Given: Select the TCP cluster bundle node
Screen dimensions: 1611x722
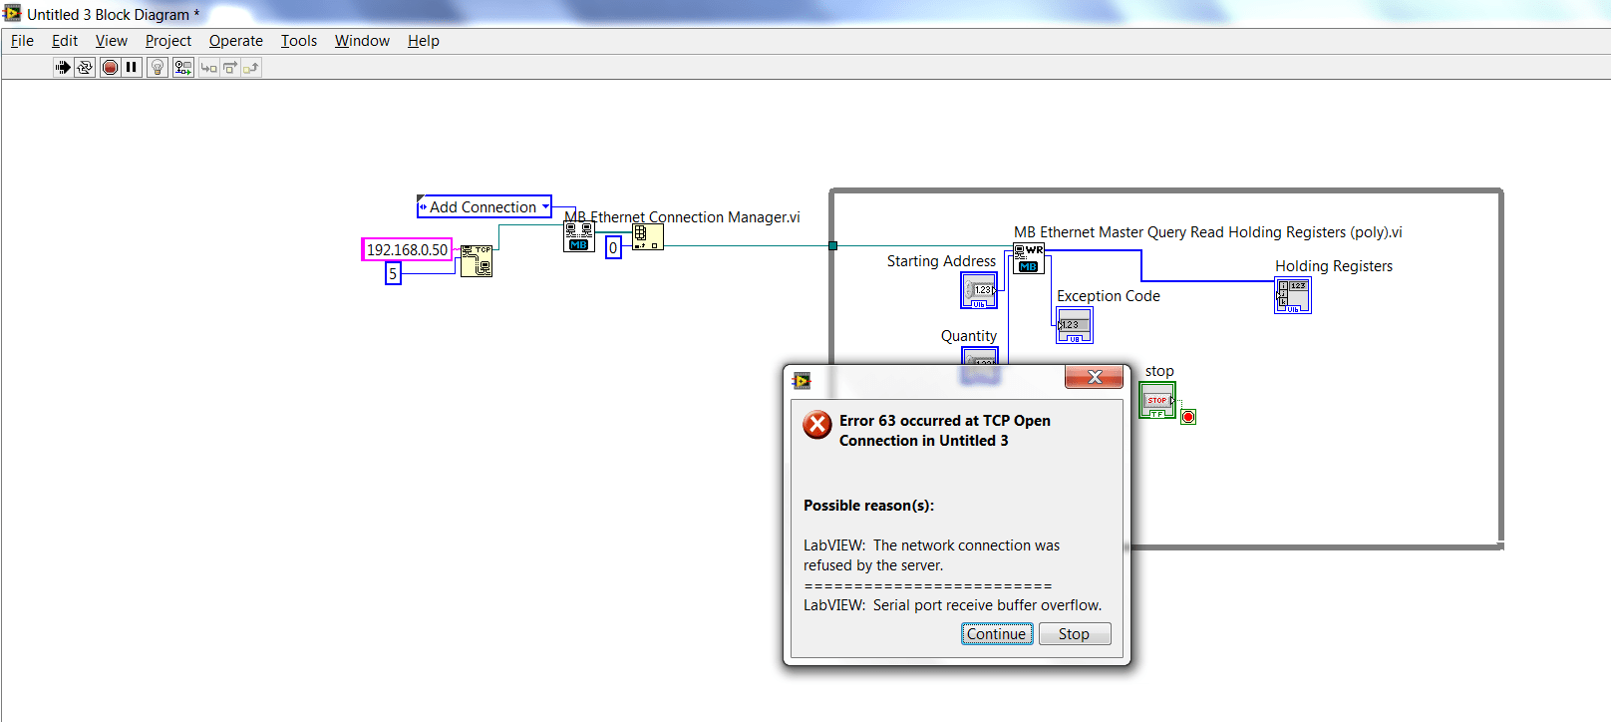Looking at the screenshot, I should 477,261.
